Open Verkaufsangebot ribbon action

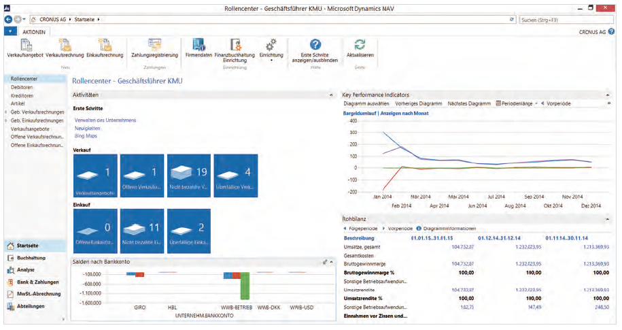(x=25, y=48)
